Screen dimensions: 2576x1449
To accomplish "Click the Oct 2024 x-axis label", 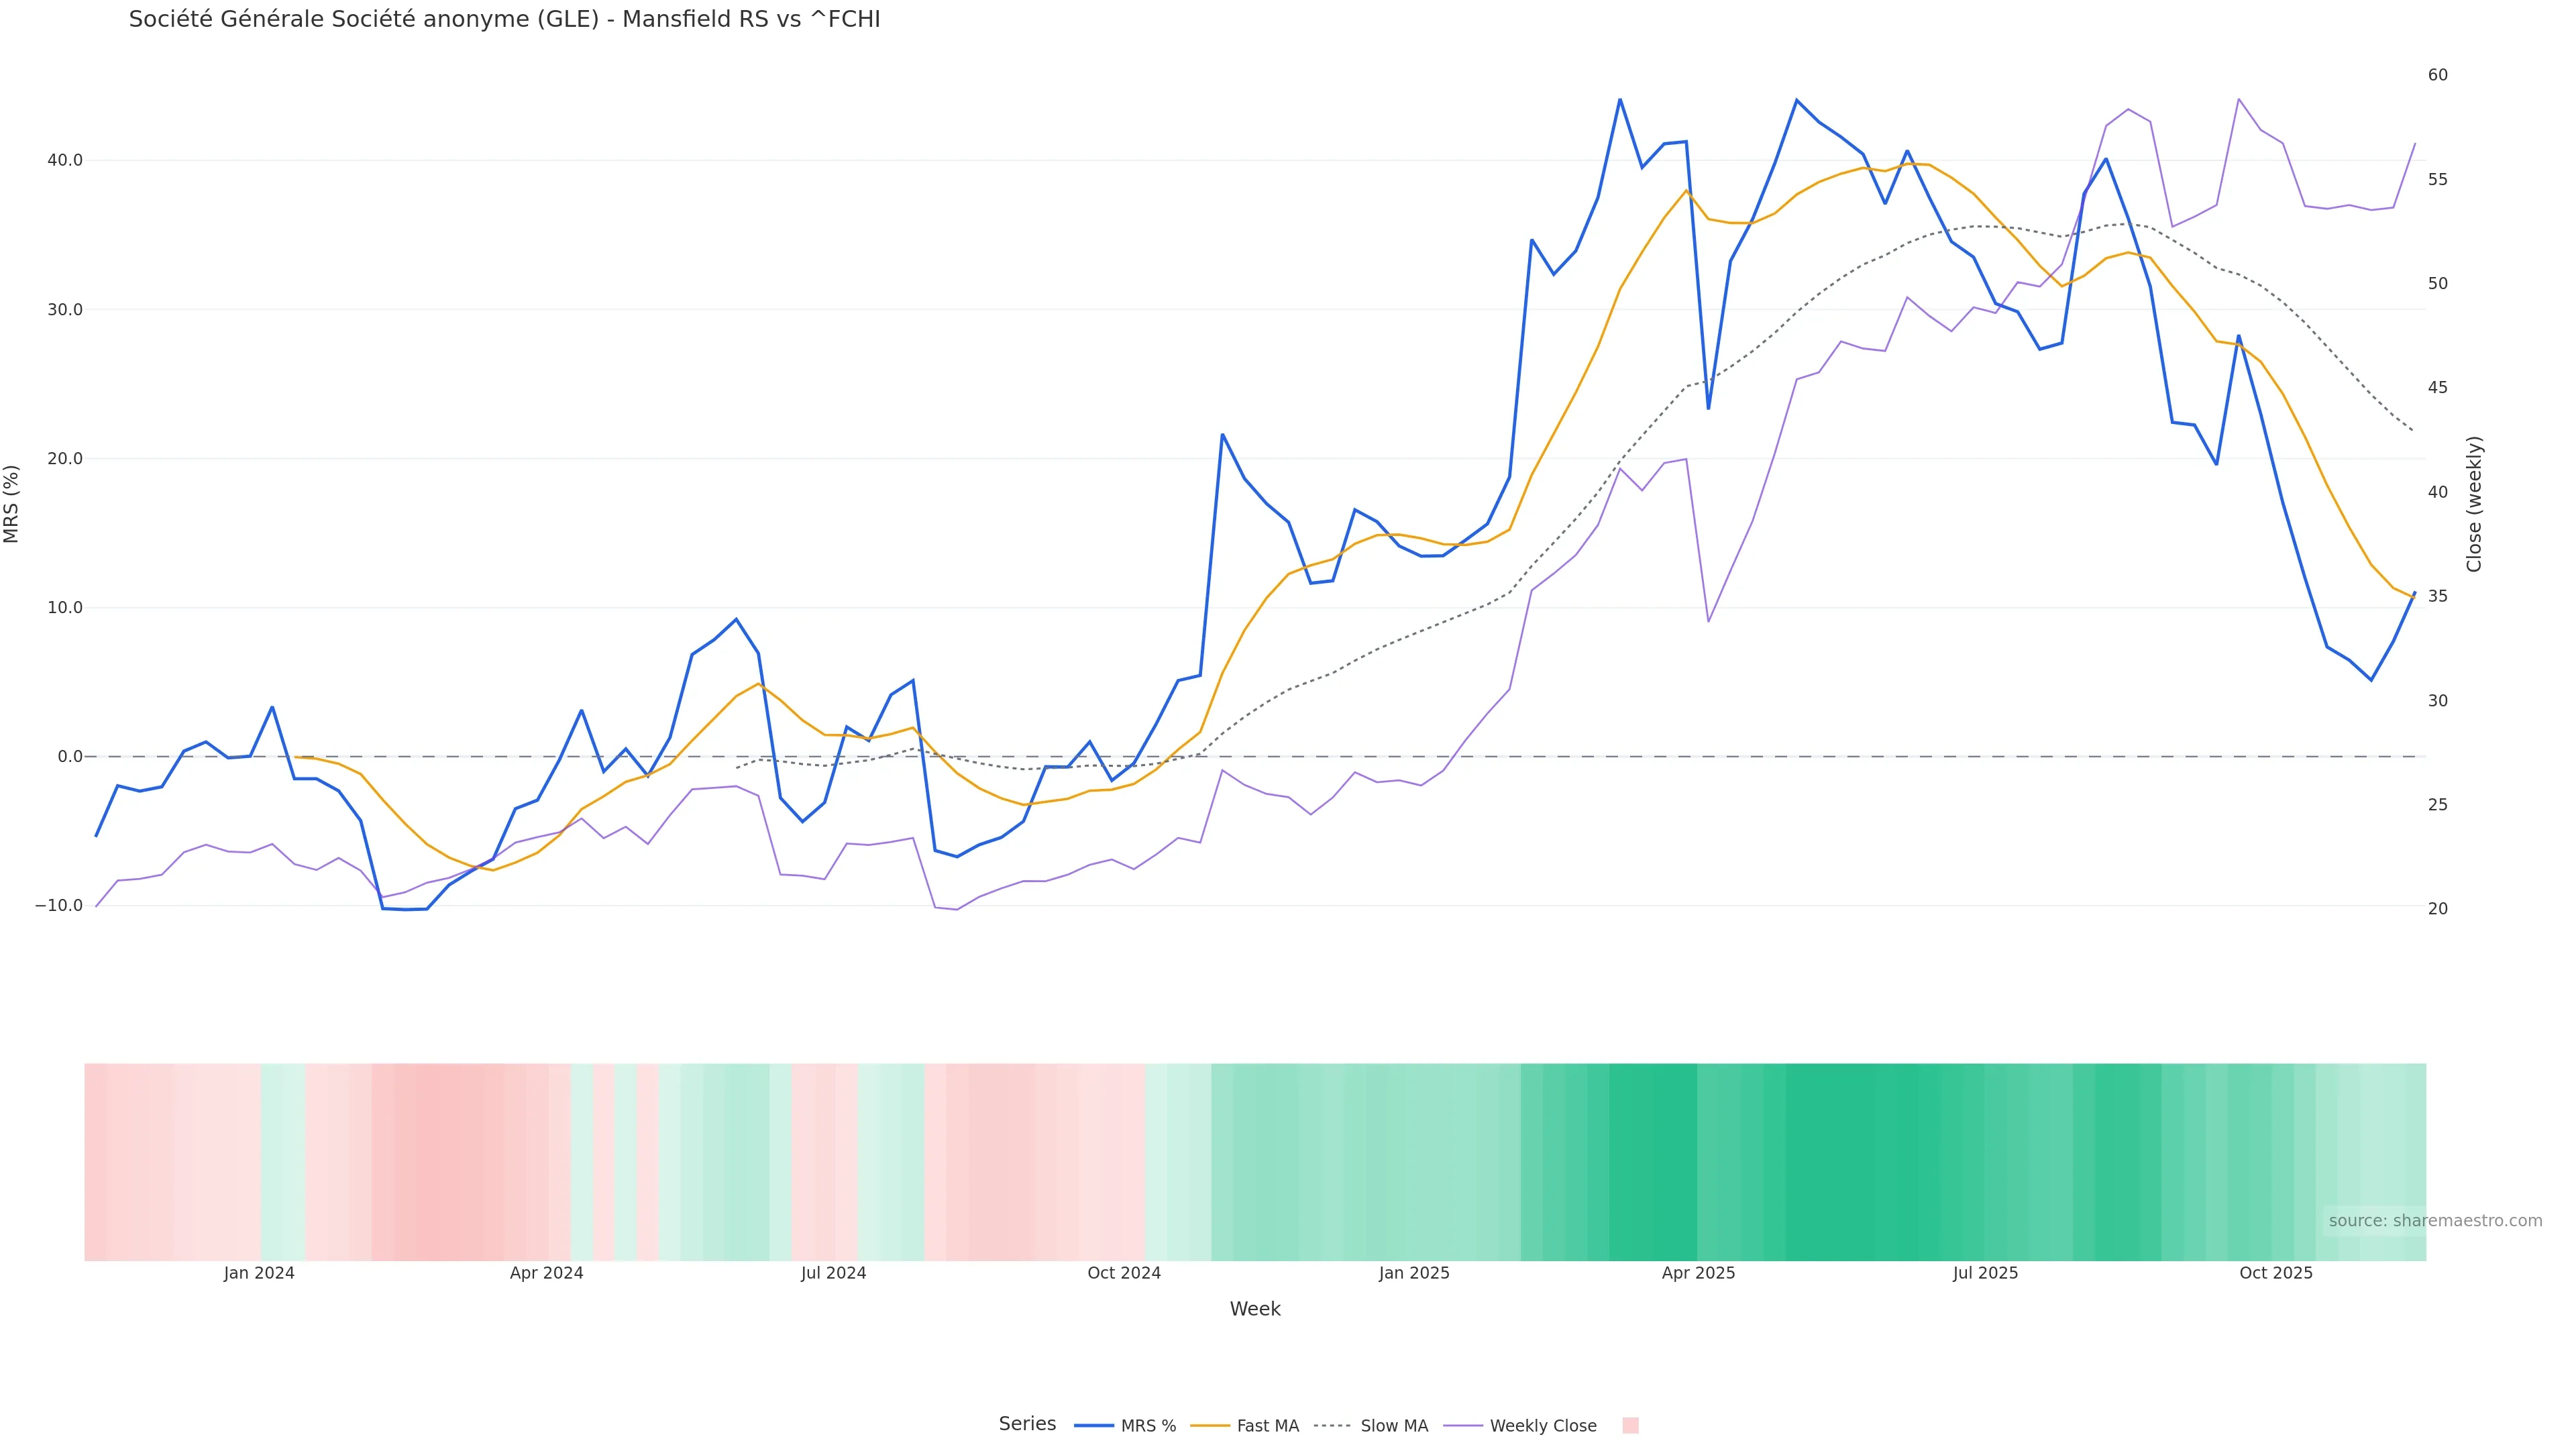I will pos(1124,1273).
